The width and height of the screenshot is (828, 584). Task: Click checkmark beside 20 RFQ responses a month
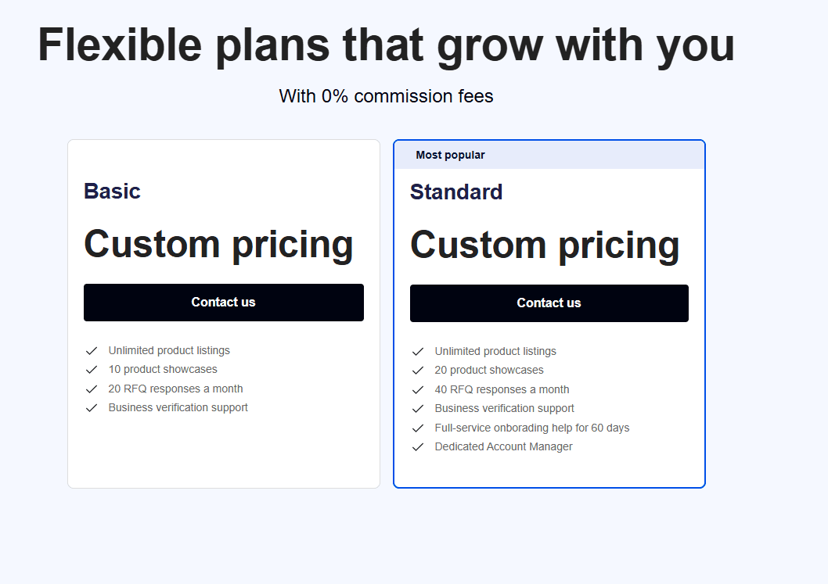(x=92, y=389)
